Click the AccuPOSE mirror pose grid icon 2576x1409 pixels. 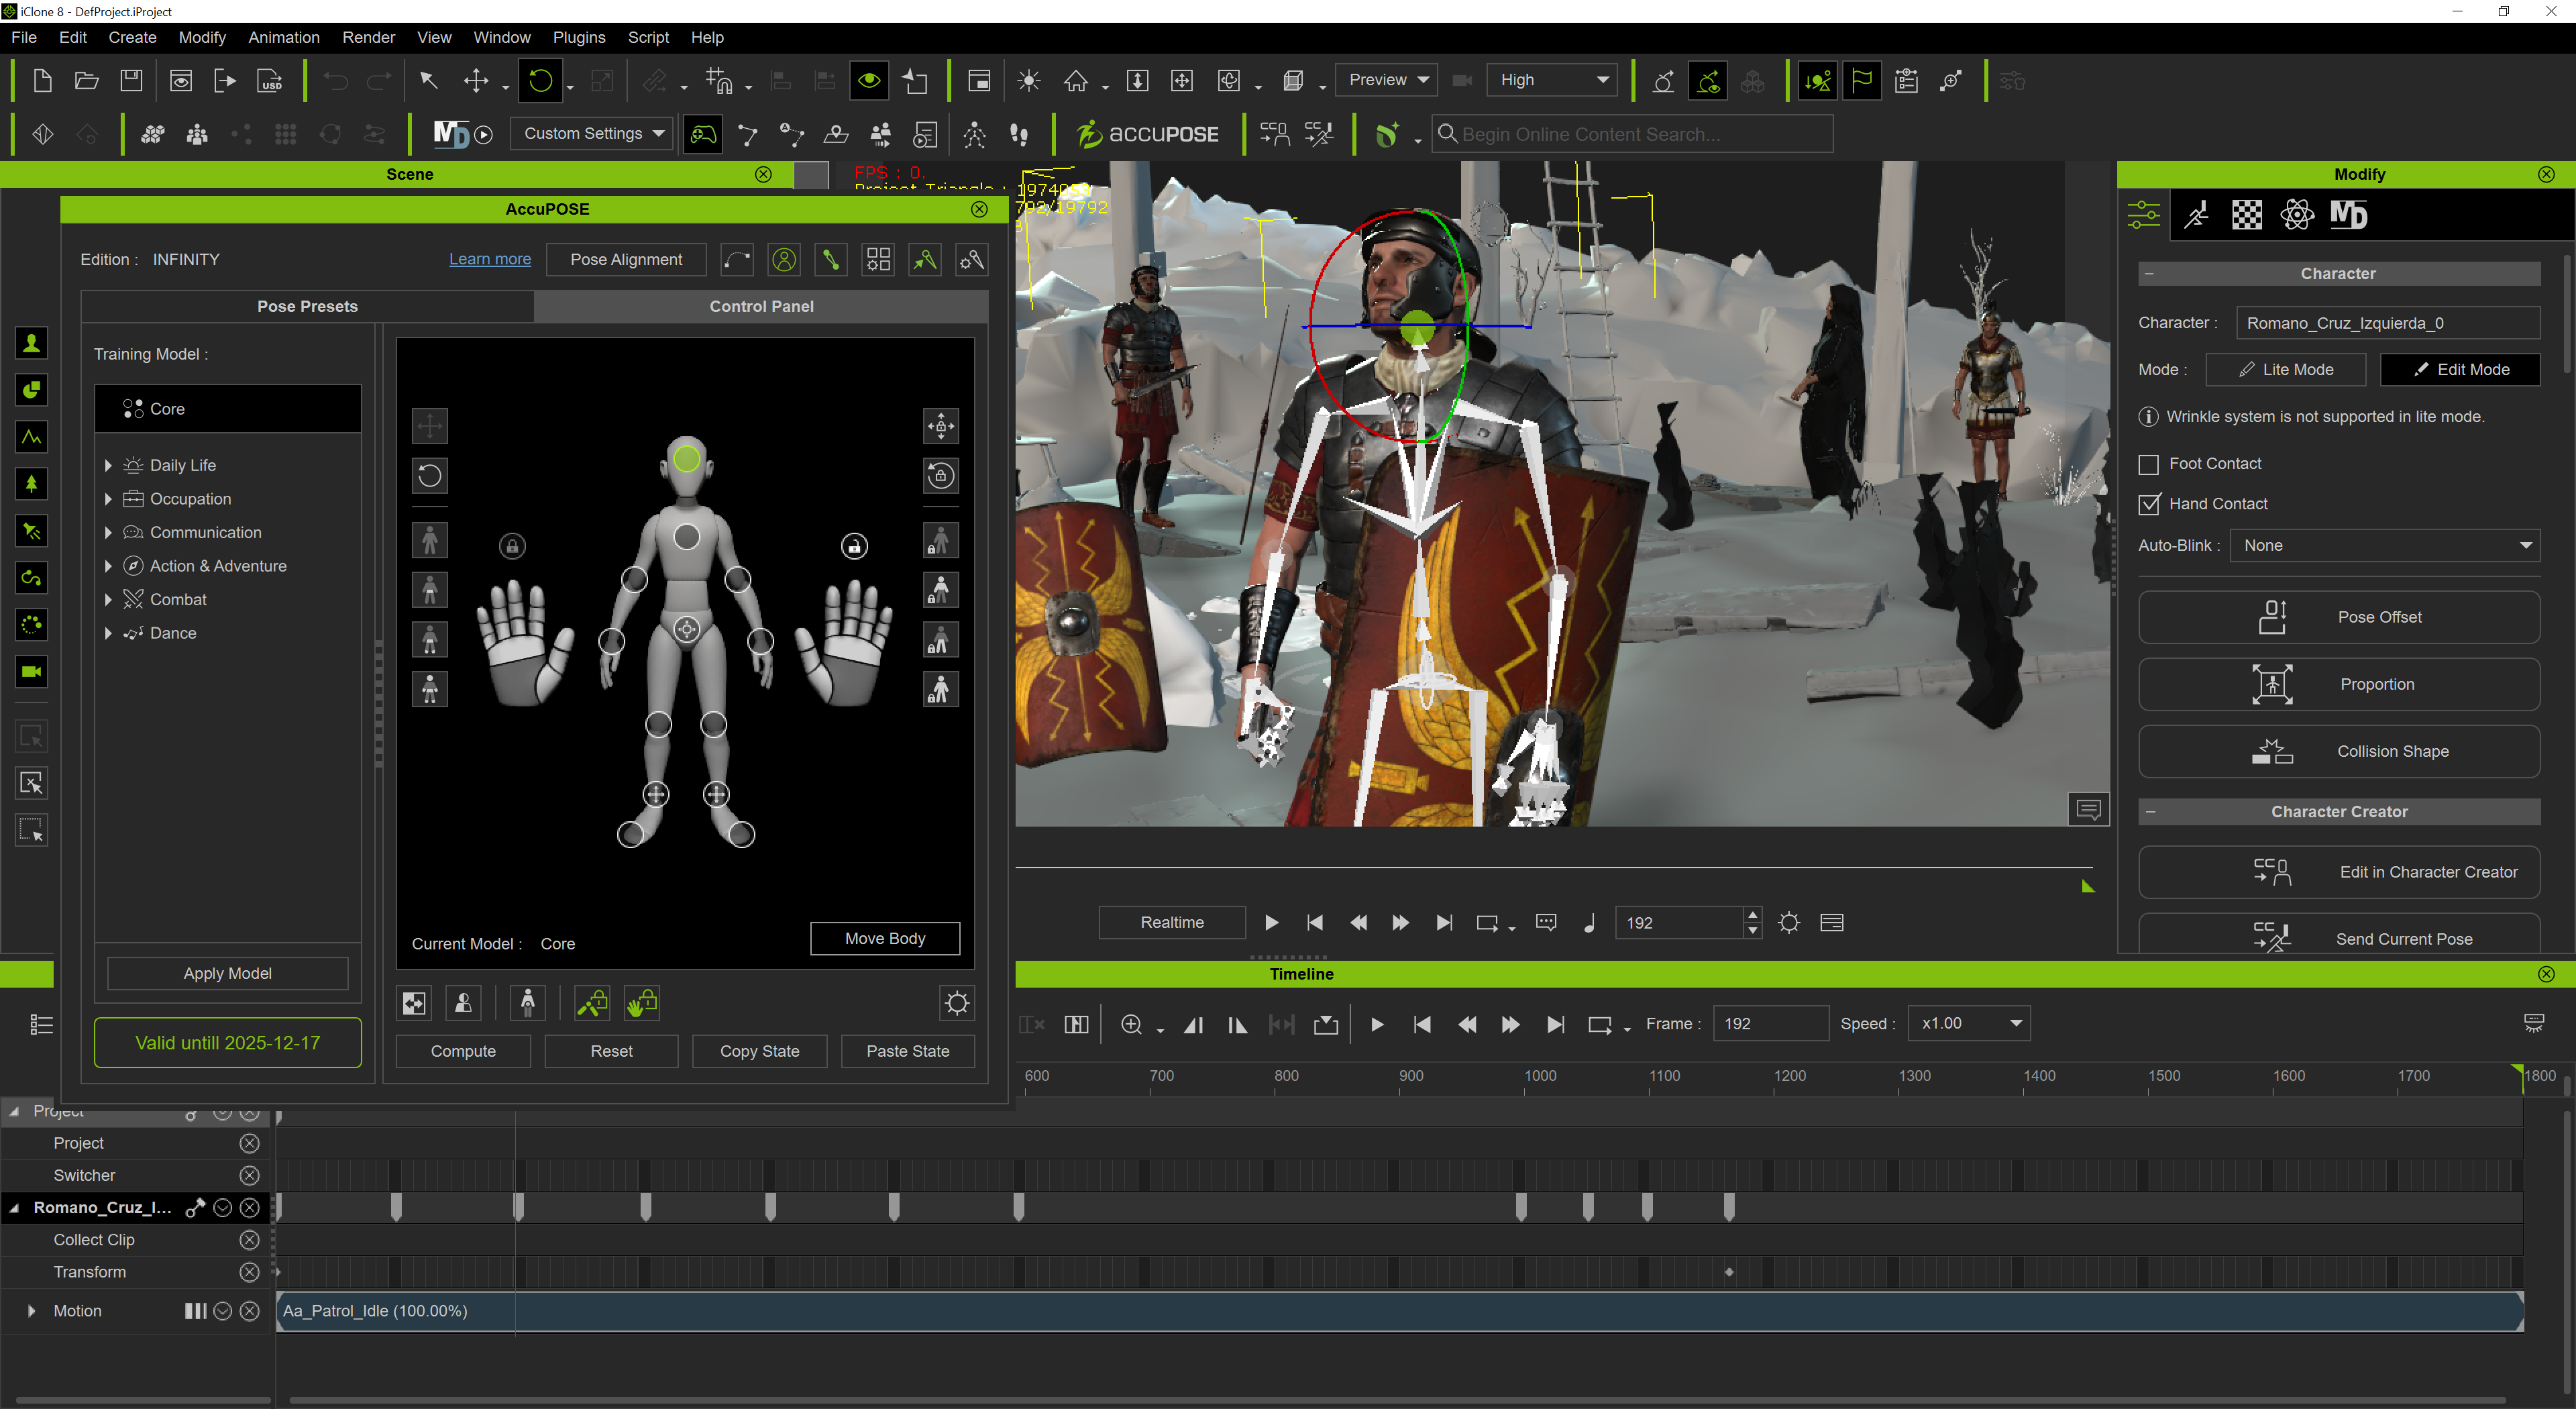tap(878, 260)
